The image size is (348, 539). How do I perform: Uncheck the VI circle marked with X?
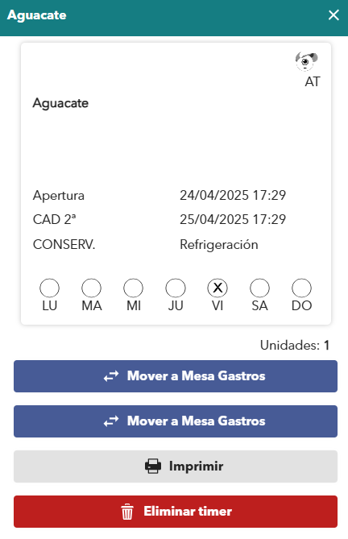[217, 288]
